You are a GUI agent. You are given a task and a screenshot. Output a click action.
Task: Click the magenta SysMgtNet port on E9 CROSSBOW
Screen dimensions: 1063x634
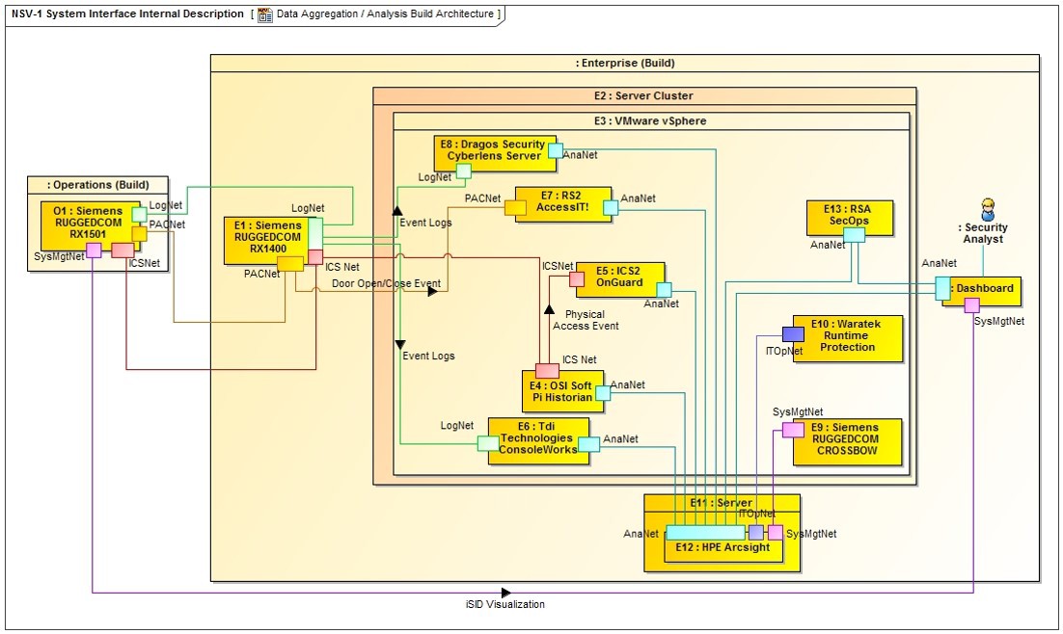tap(793, 430)
